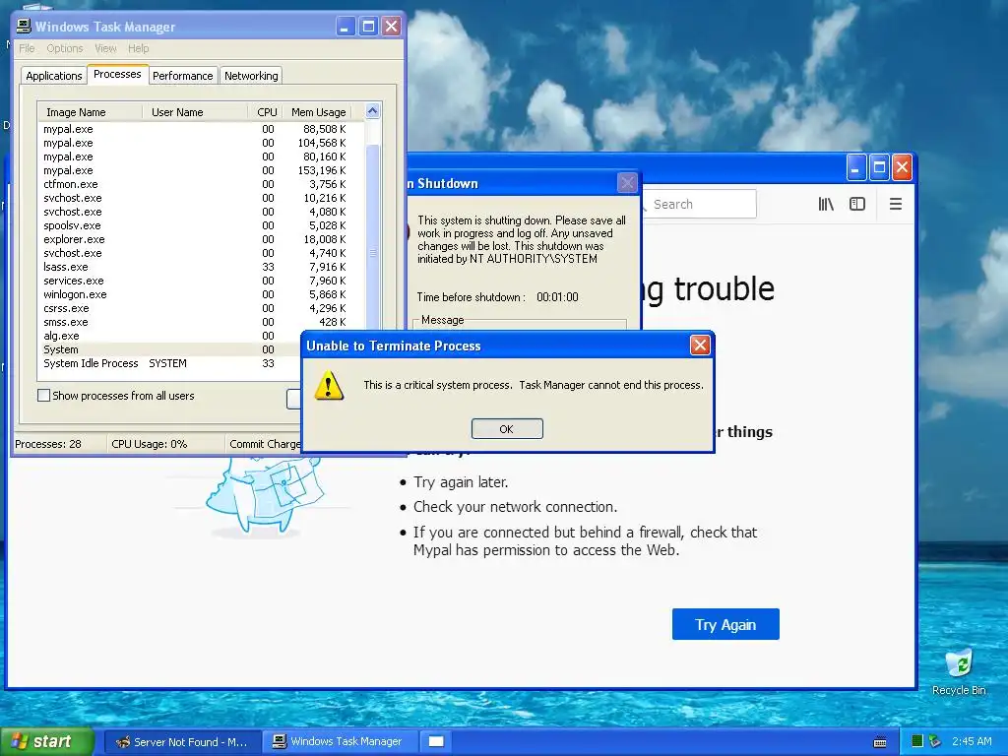Click the process list scroll up arrow

373,111
